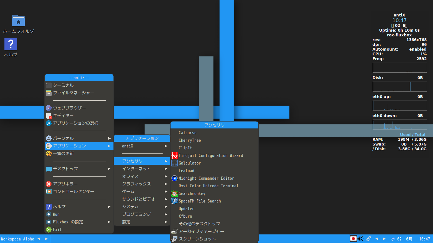Launch CherryTree from the menu
The height and width of the screenshot is (243, 433).
click(214, 140)
